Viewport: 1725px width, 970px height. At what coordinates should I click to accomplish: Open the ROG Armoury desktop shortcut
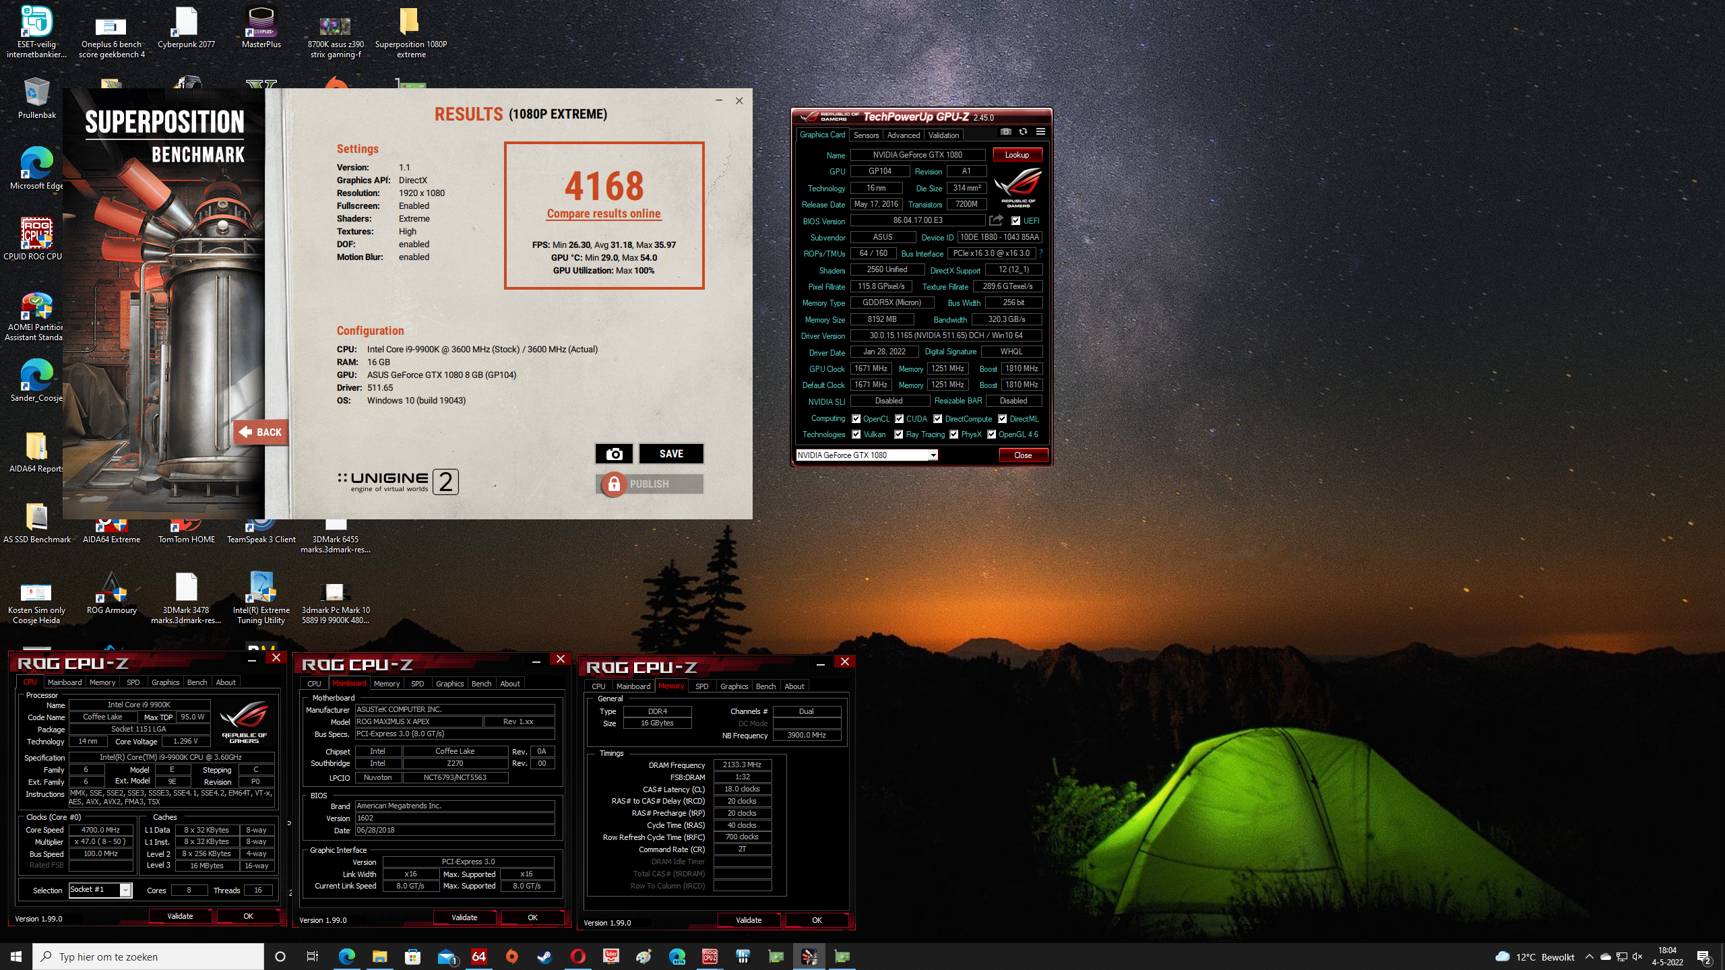tap(112, 594)
